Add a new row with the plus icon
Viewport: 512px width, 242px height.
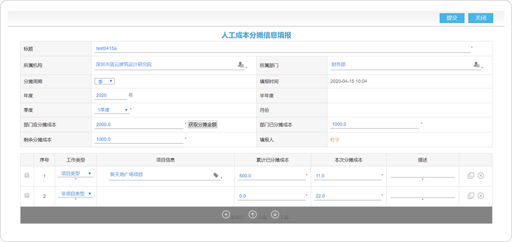coord(226,214)
